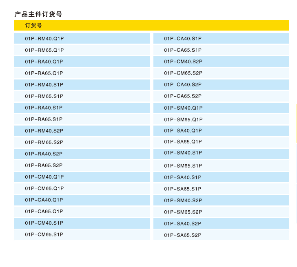Select order number 01P-SM40.Q1P
Image resolution: width=297 pixels, height=267 pixels.
click(183, 108)
